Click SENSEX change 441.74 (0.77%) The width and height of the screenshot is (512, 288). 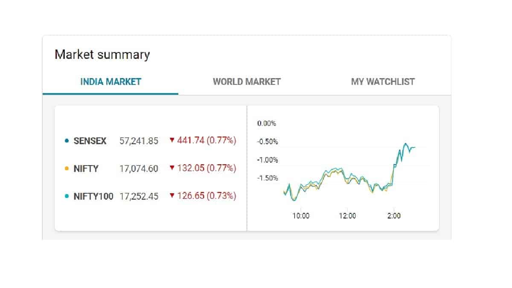[x=206, y=140]
